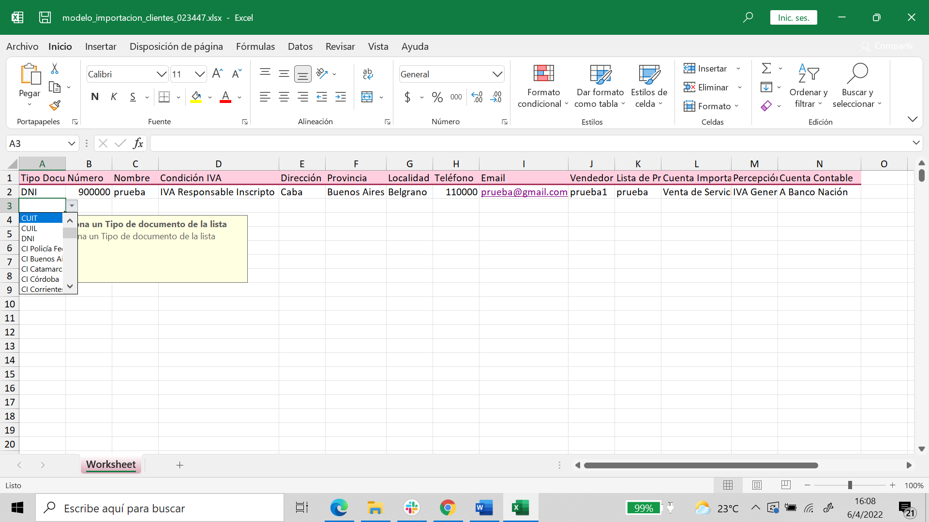Toggle bottom vertical alignment
This screenshot has width=929, height=522.
(x=303, y=74)
